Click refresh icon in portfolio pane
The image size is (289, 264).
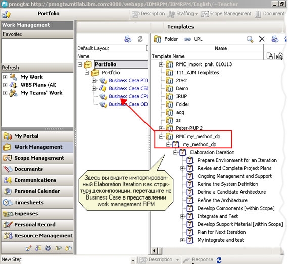140,39
